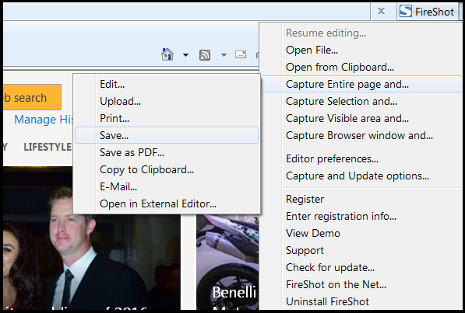Viewport: 465px width, 313px height.
Task: Click the home icon in toolbar
Action: pyautogui.click(x=167, y=54)
